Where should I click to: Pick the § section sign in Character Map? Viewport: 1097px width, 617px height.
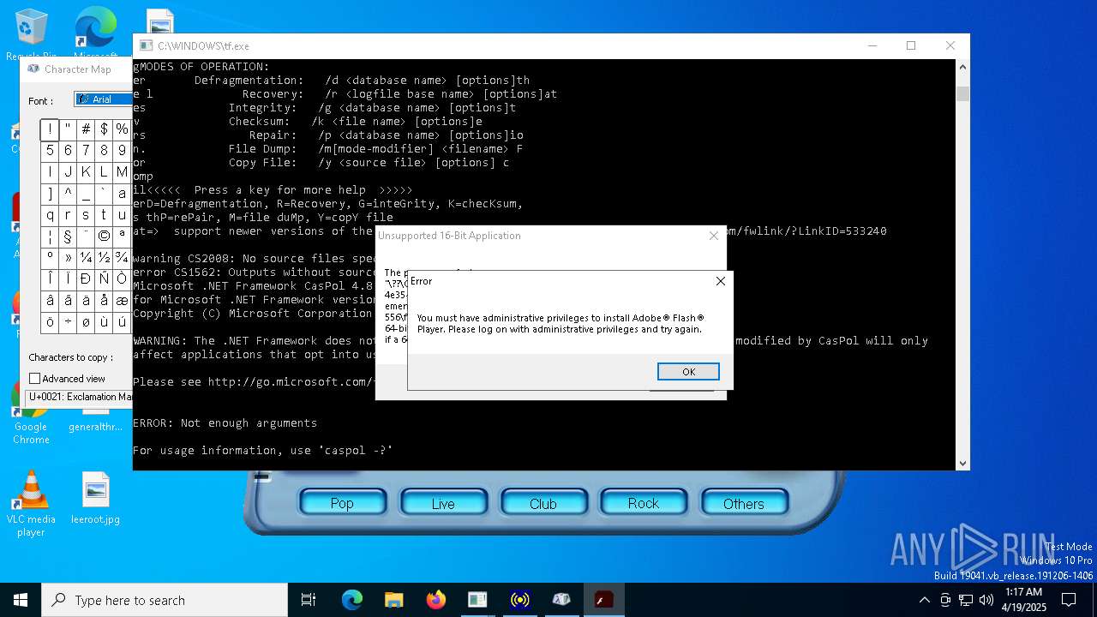(x=68, y=237)
